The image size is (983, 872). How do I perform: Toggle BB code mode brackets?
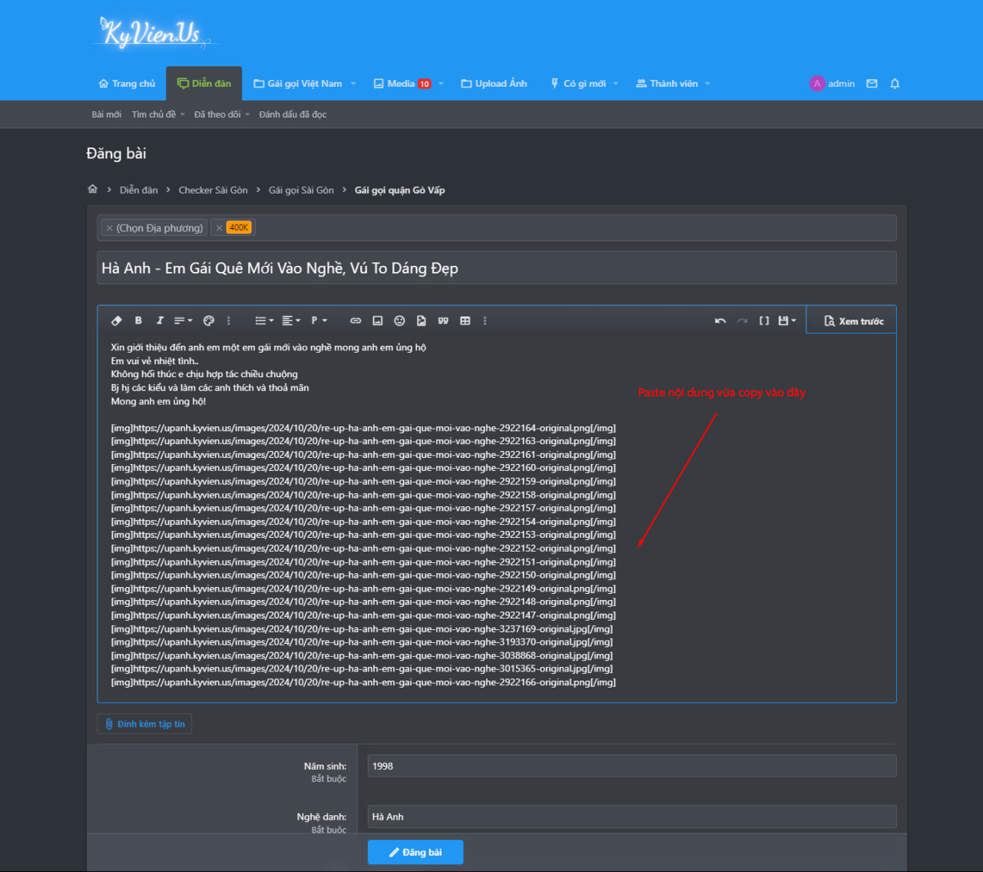[x=764, y=320]
